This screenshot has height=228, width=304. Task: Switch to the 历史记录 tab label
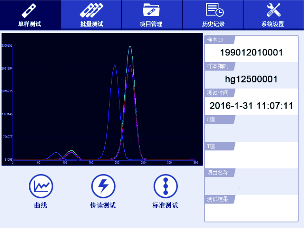[x=213, y=24]
